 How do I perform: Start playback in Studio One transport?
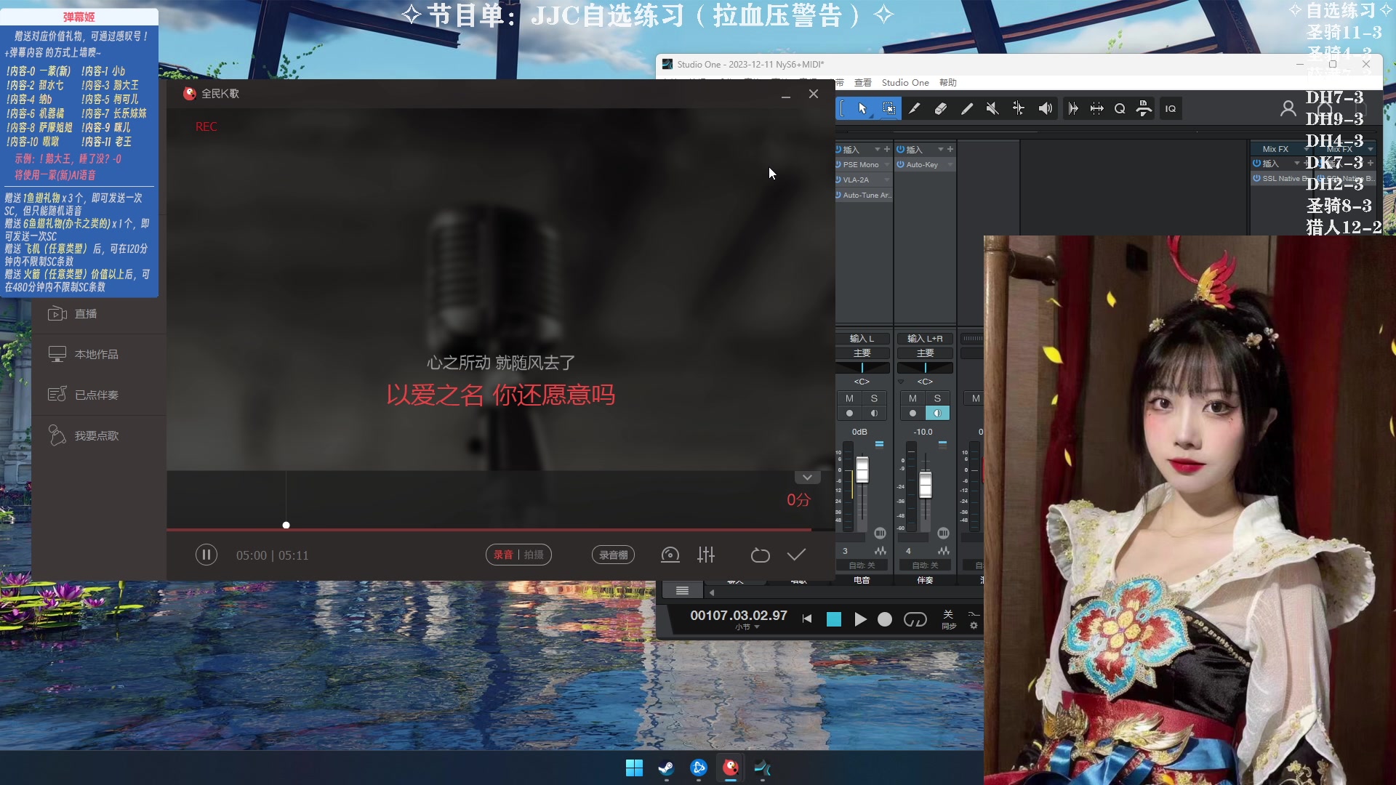pyautogui.click(x=860, y=619)
